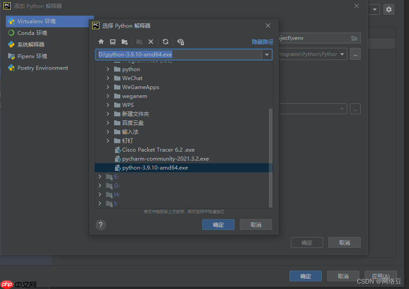Click the system interpreter python icon
The height and width of the screenshot is (289, 409).
(x=11, y=44)
